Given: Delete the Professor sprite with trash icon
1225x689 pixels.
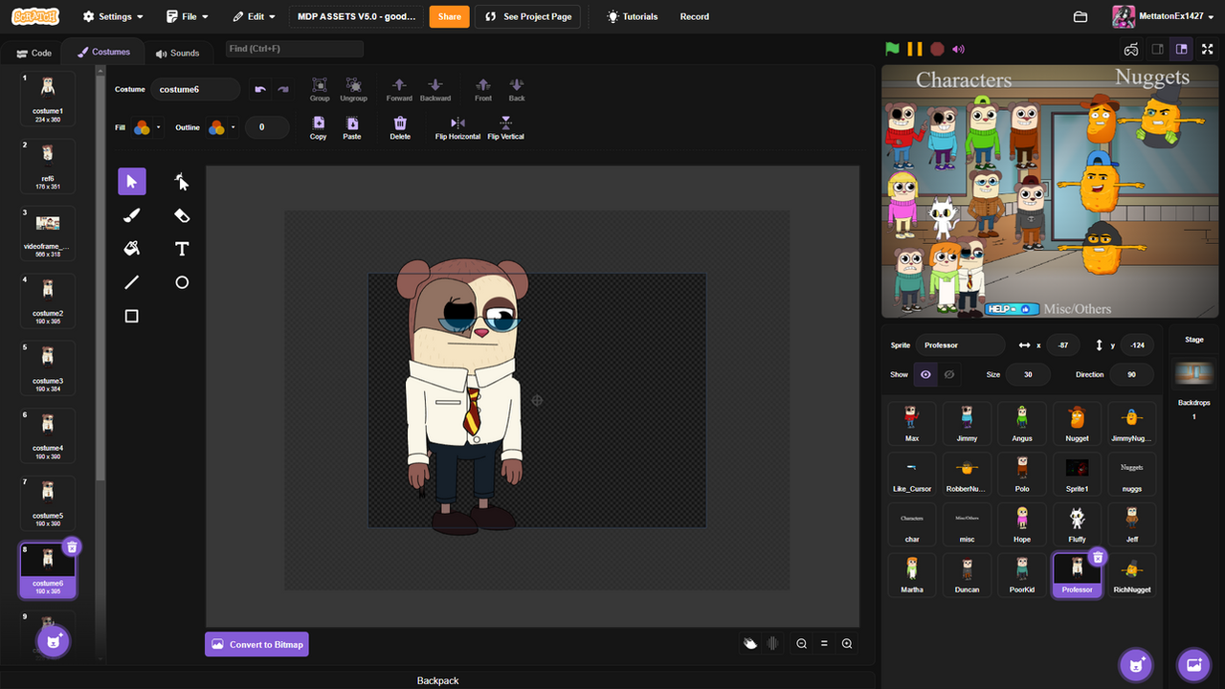Looking at the screenshot, I should pyautogui.click(x=1098, y=556).
